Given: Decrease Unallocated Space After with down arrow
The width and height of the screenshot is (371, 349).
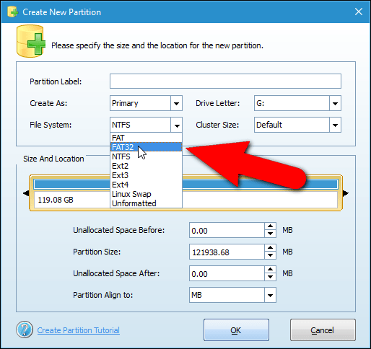Looking at the screenshot, I should (270, 277).
